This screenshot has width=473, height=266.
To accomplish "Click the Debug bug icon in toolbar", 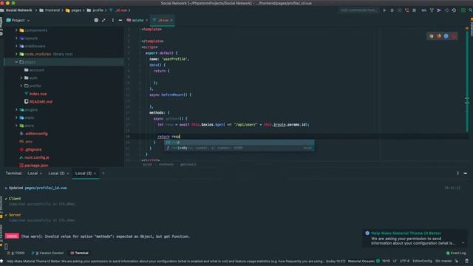I will click(392, 10).
